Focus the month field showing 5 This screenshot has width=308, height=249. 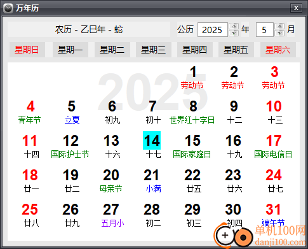coord(265,30)
